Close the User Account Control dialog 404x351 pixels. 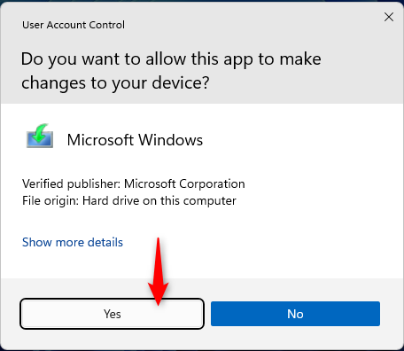(x=389, y=17)
